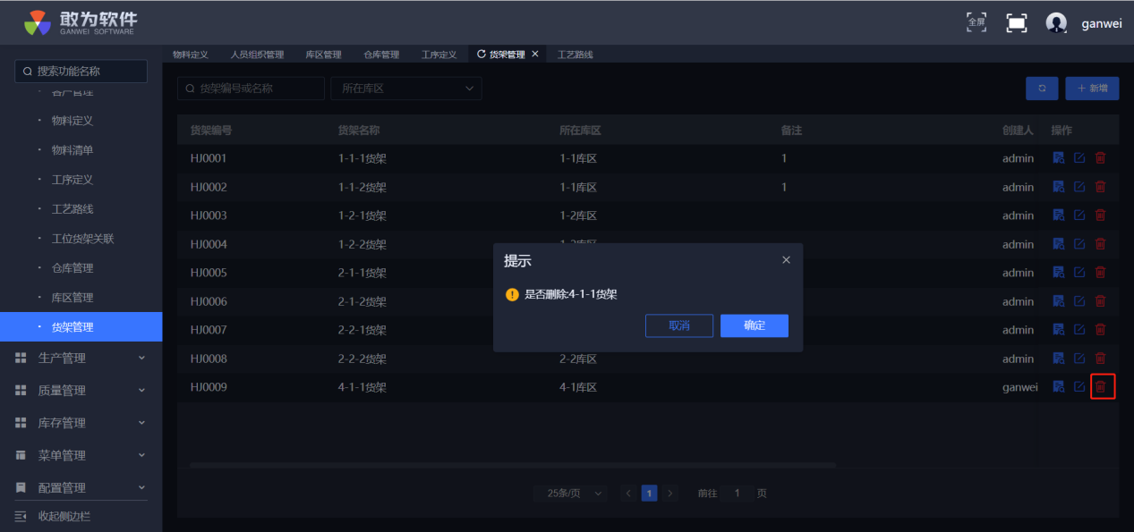View details of shelf HJ0003
Screen dimensions: 1134x532
(x=1058, y=215)
